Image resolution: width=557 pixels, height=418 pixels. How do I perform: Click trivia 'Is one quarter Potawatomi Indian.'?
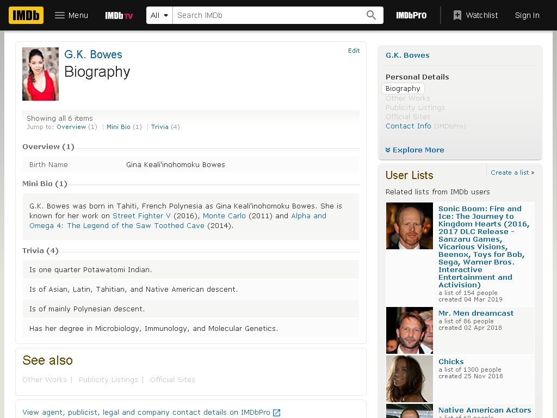tap(91, 270)
